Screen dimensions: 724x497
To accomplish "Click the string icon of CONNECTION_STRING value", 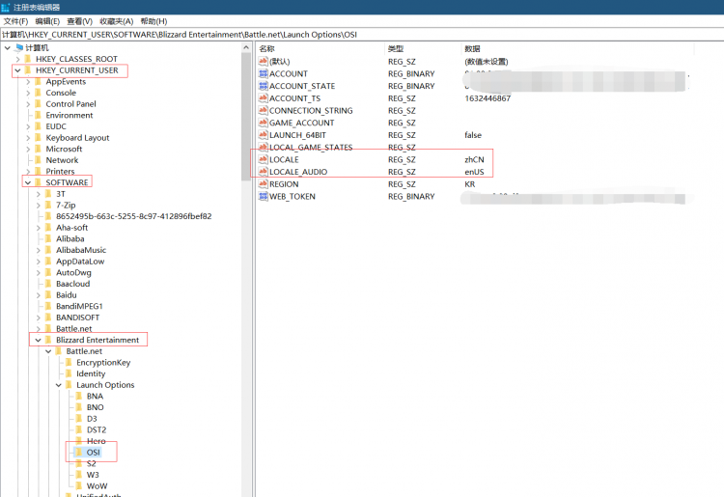I will [264, 110].
